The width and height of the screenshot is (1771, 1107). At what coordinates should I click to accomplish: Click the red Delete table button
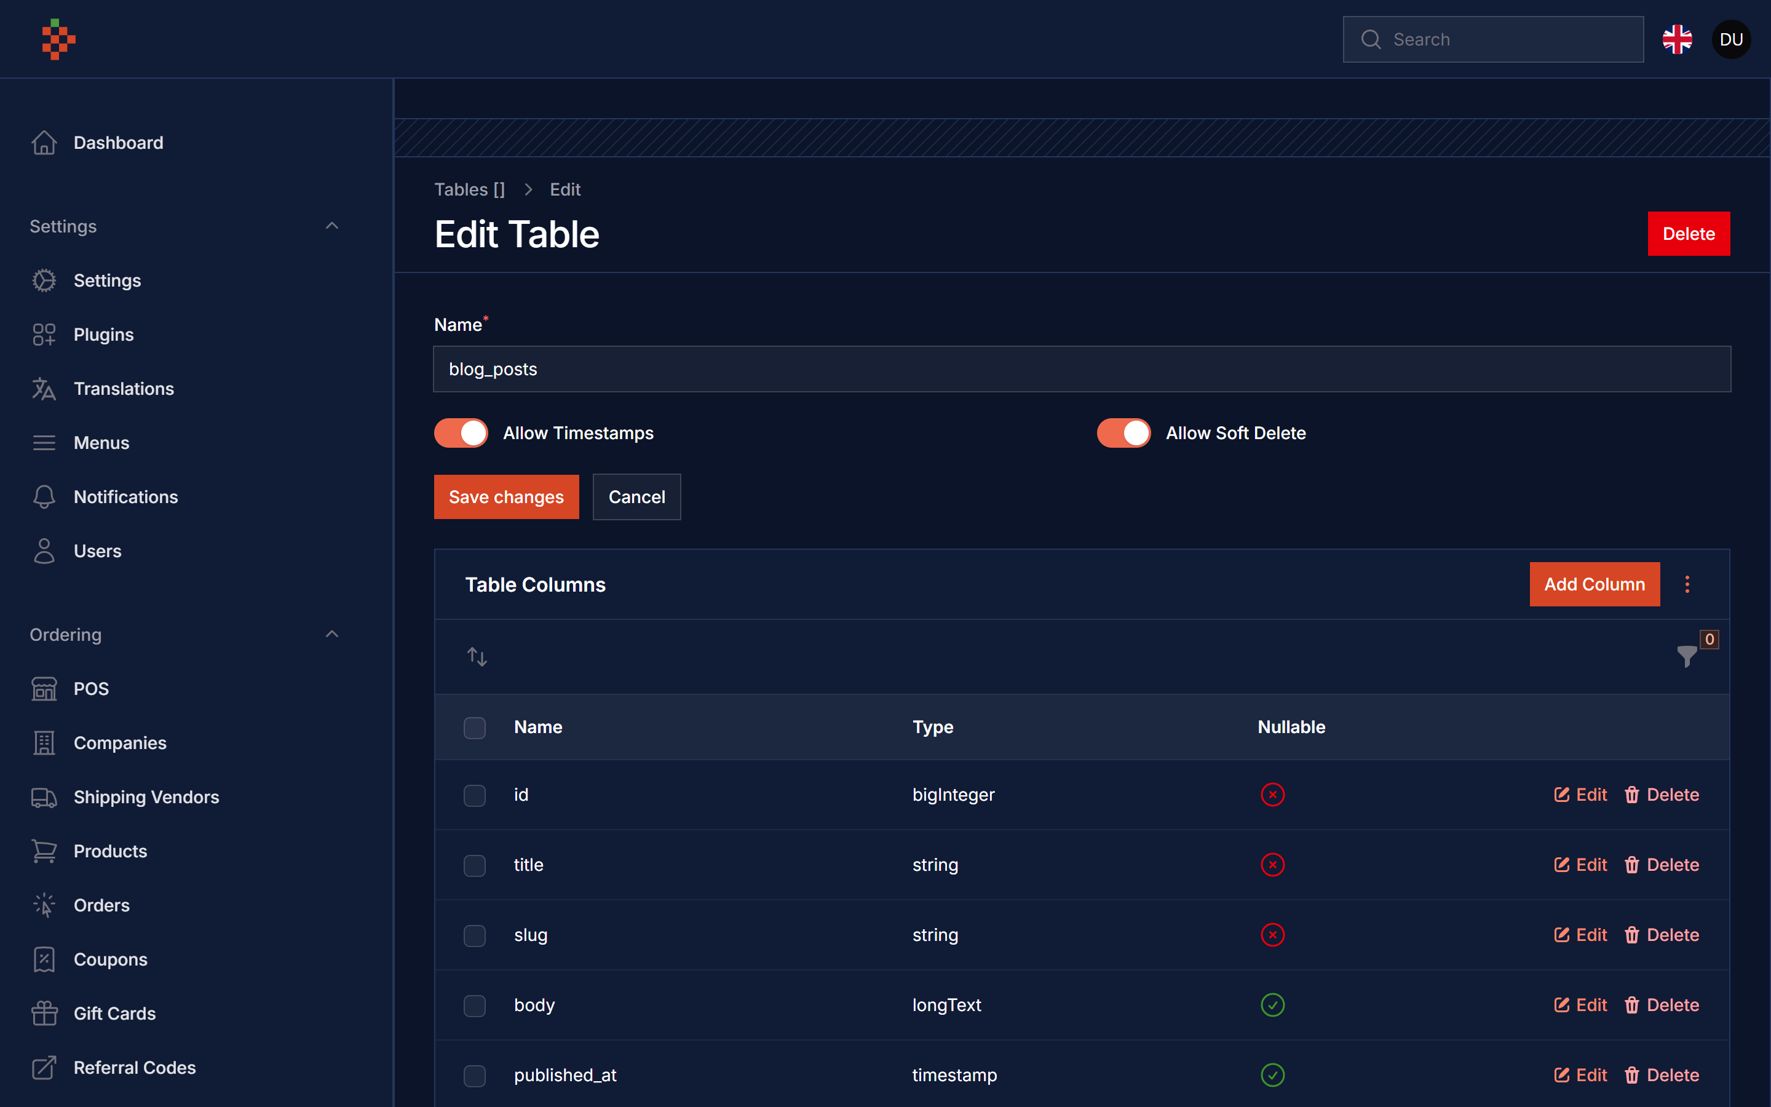coord(1689,234)
